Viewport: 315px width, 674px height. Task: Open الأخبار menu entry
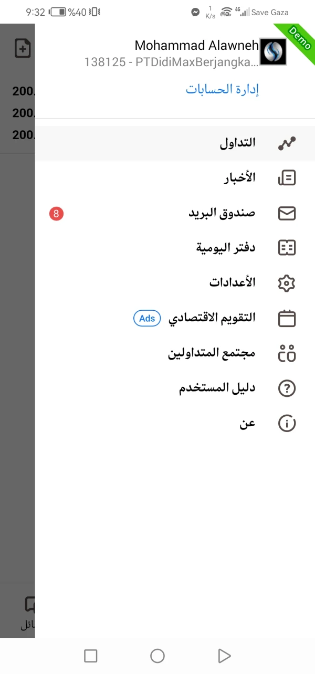coord(239,178)
